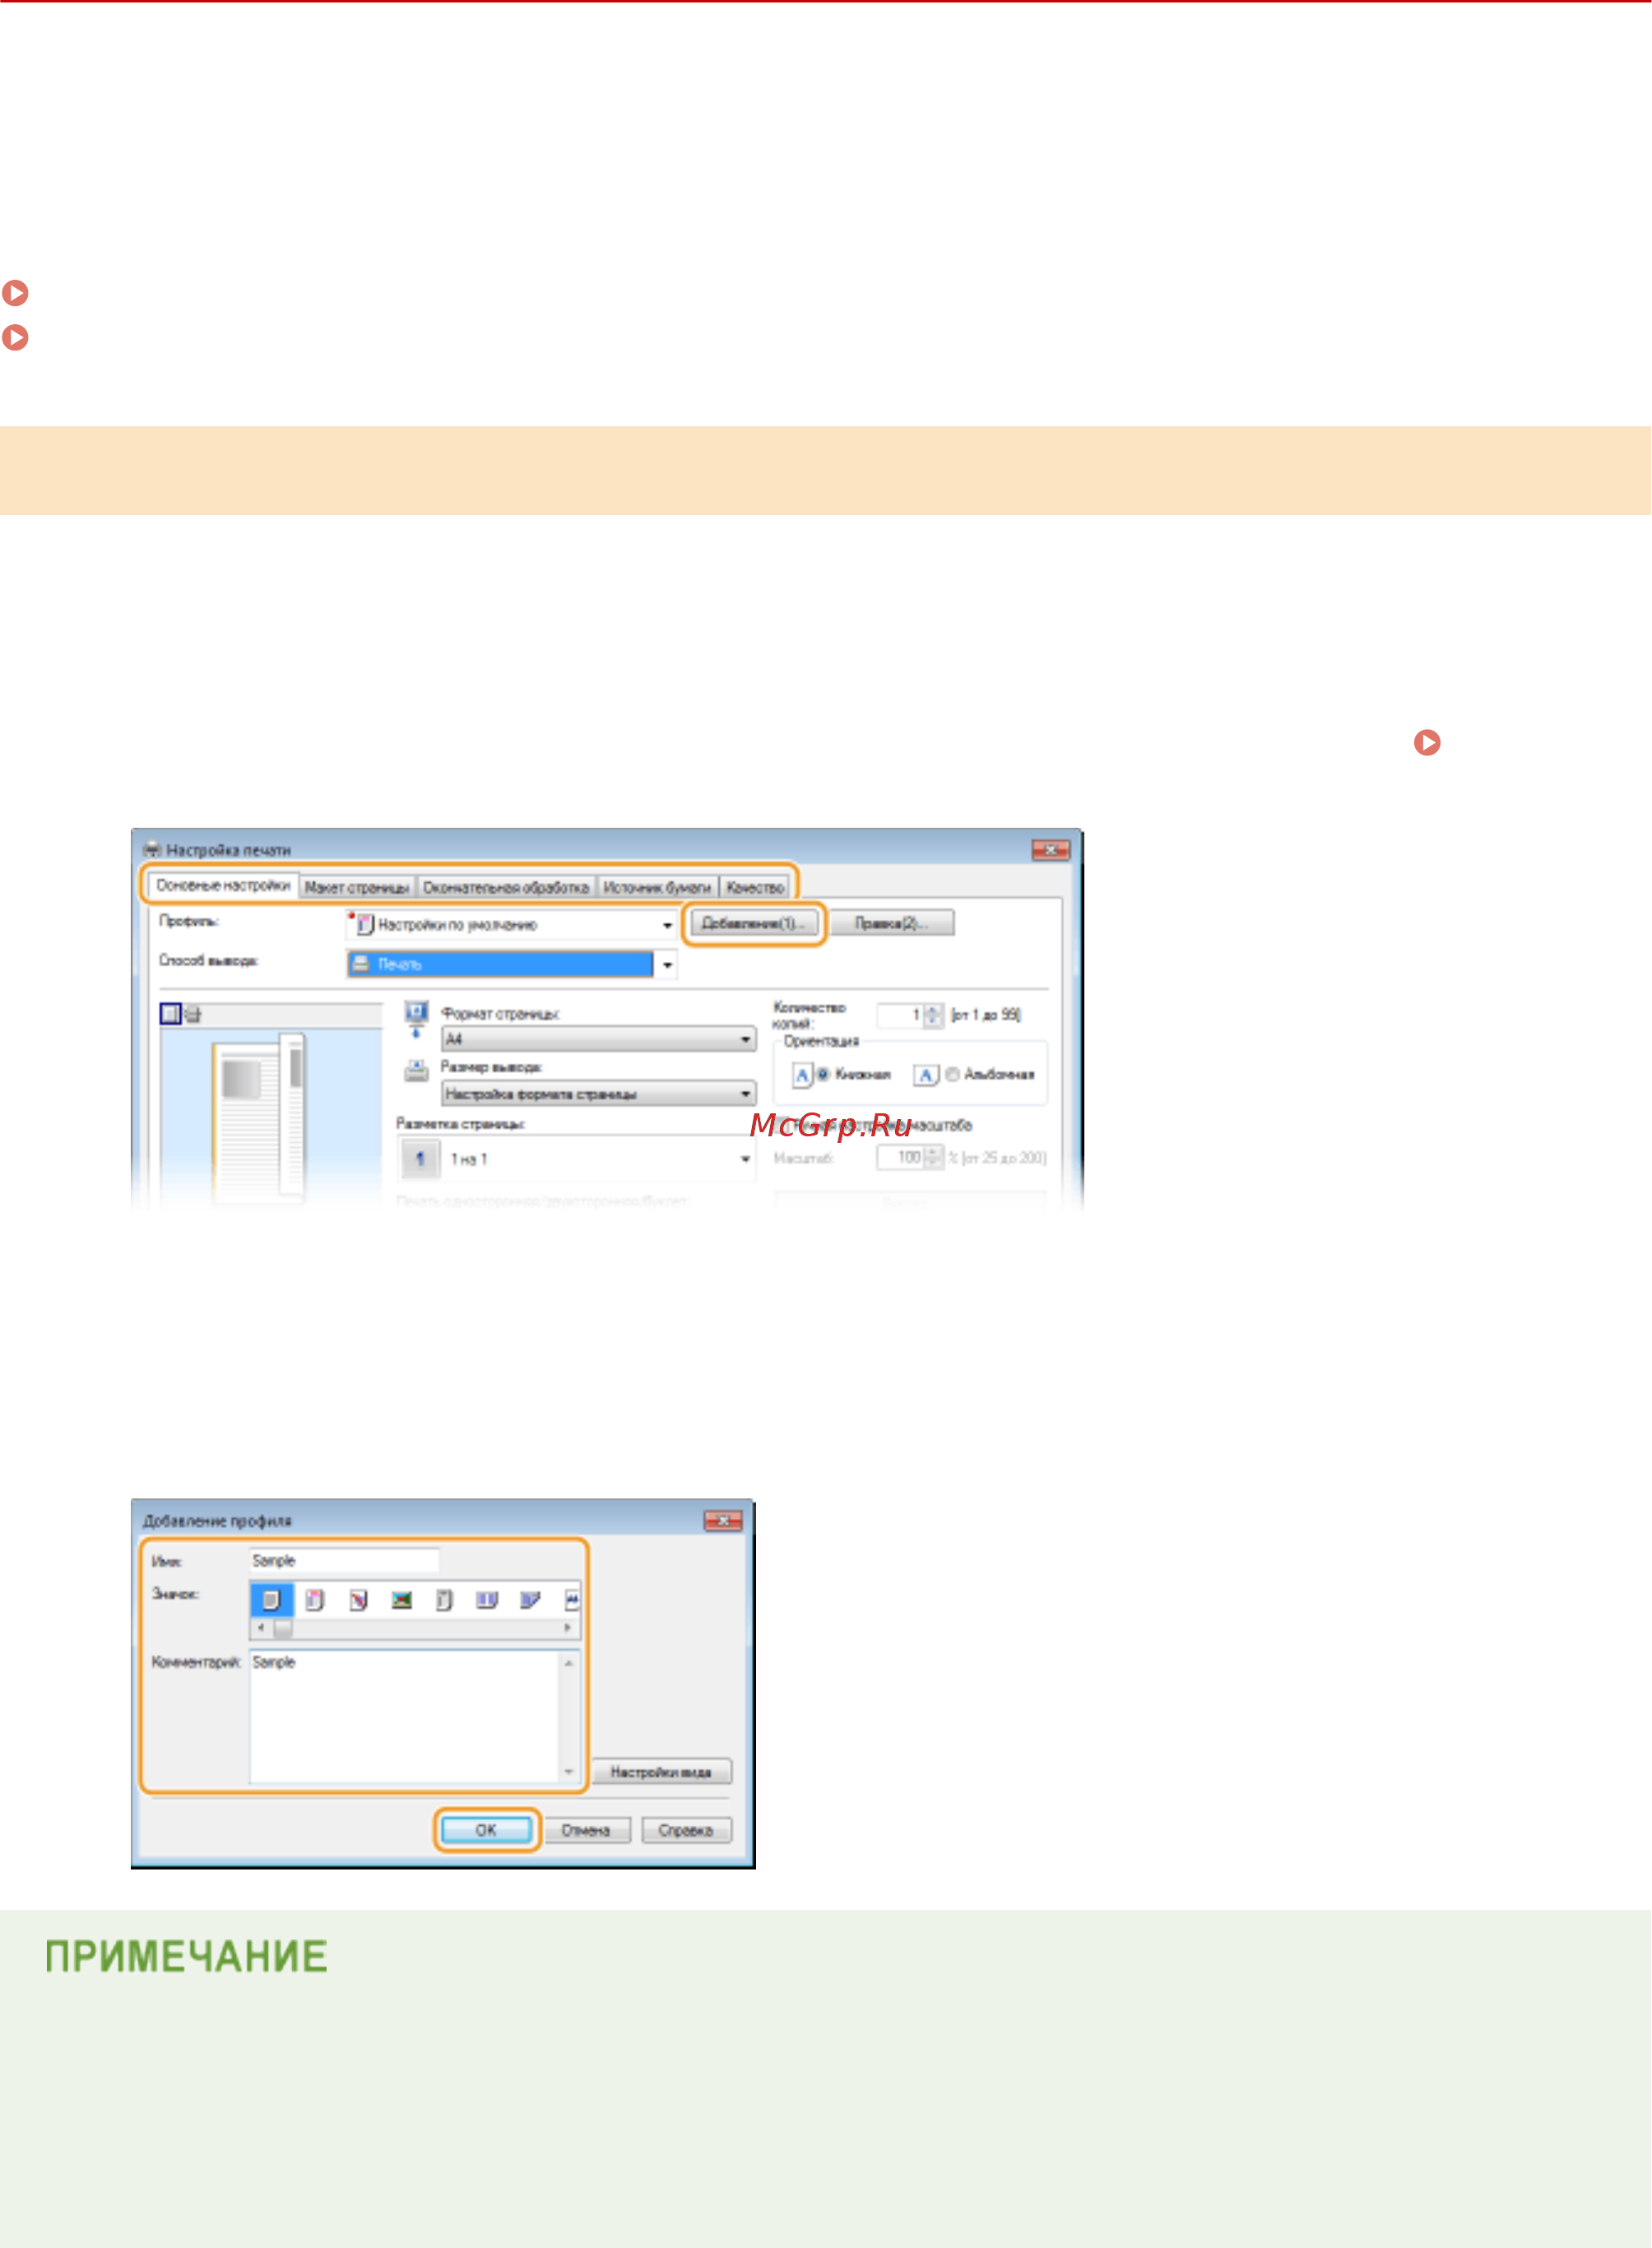1652x2248 pixels.
Task: Open the Формат страницы A4 dropdown
Action: pos(599,1040)
